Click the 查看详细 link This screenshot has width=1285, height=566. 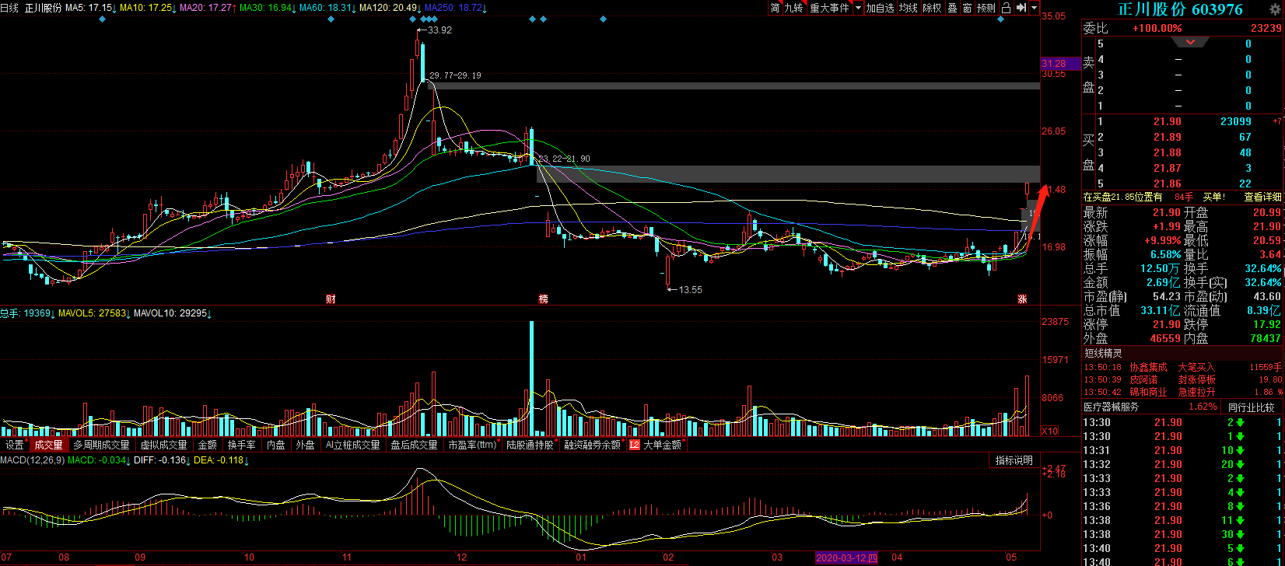tap(1262, 197)
